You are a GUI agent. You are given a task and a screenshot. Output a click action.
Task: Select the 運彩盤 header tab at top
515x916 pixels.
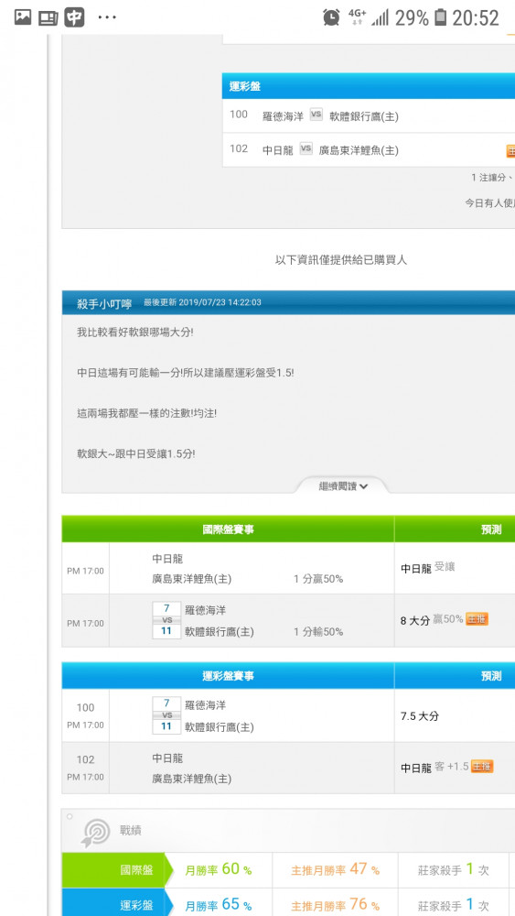[x=245, y=86]
